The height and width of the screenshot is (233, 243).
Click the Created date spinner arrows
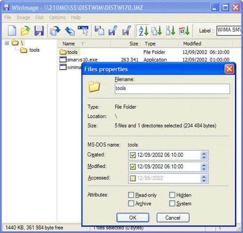(204, 155)
